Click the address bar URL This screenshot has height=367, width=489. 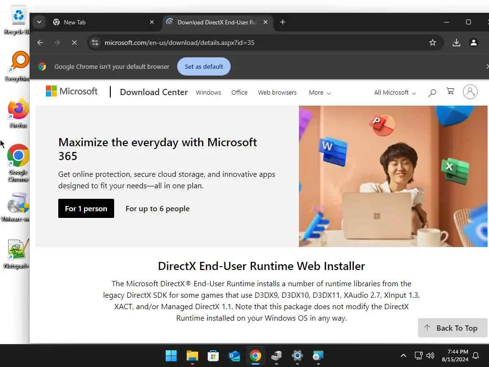coord(180,43)
